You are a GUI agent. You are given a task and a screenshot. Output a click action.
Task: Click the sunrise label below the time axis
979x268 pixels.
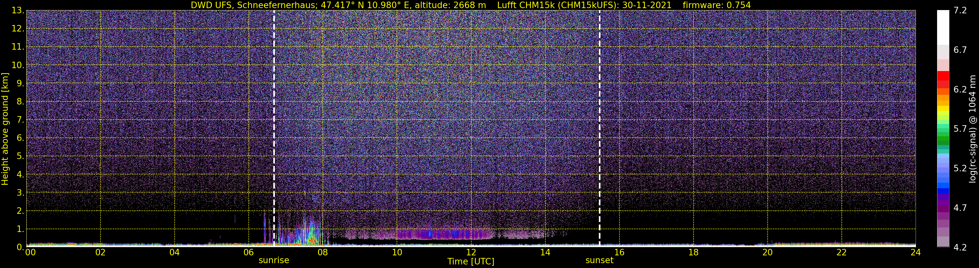pos(274,261)
